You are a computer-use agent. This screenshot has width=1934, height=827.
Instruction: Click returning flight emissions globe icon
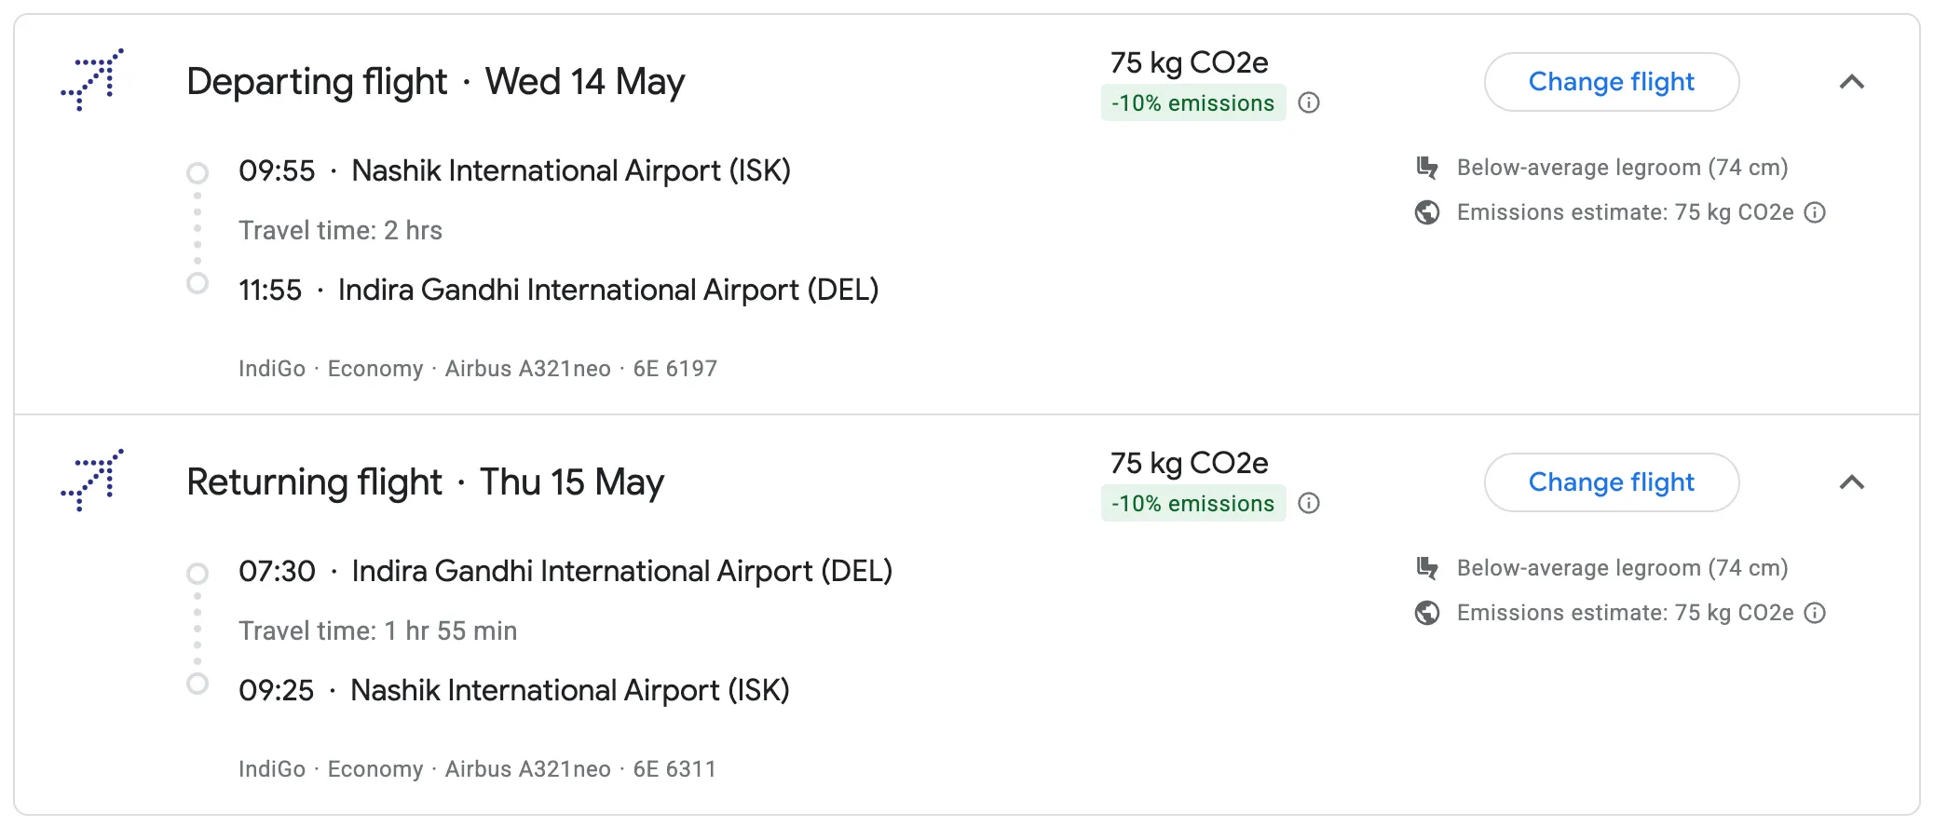(1426, 613)
